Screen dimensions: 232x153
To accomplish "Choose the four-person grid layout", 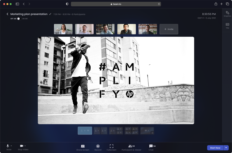I will click(132, 131).
